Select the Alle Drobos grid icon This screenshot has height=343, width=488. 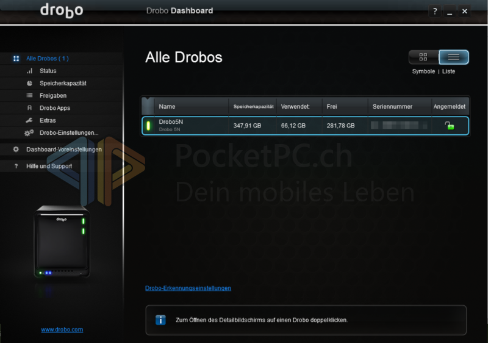click(16, 59)
